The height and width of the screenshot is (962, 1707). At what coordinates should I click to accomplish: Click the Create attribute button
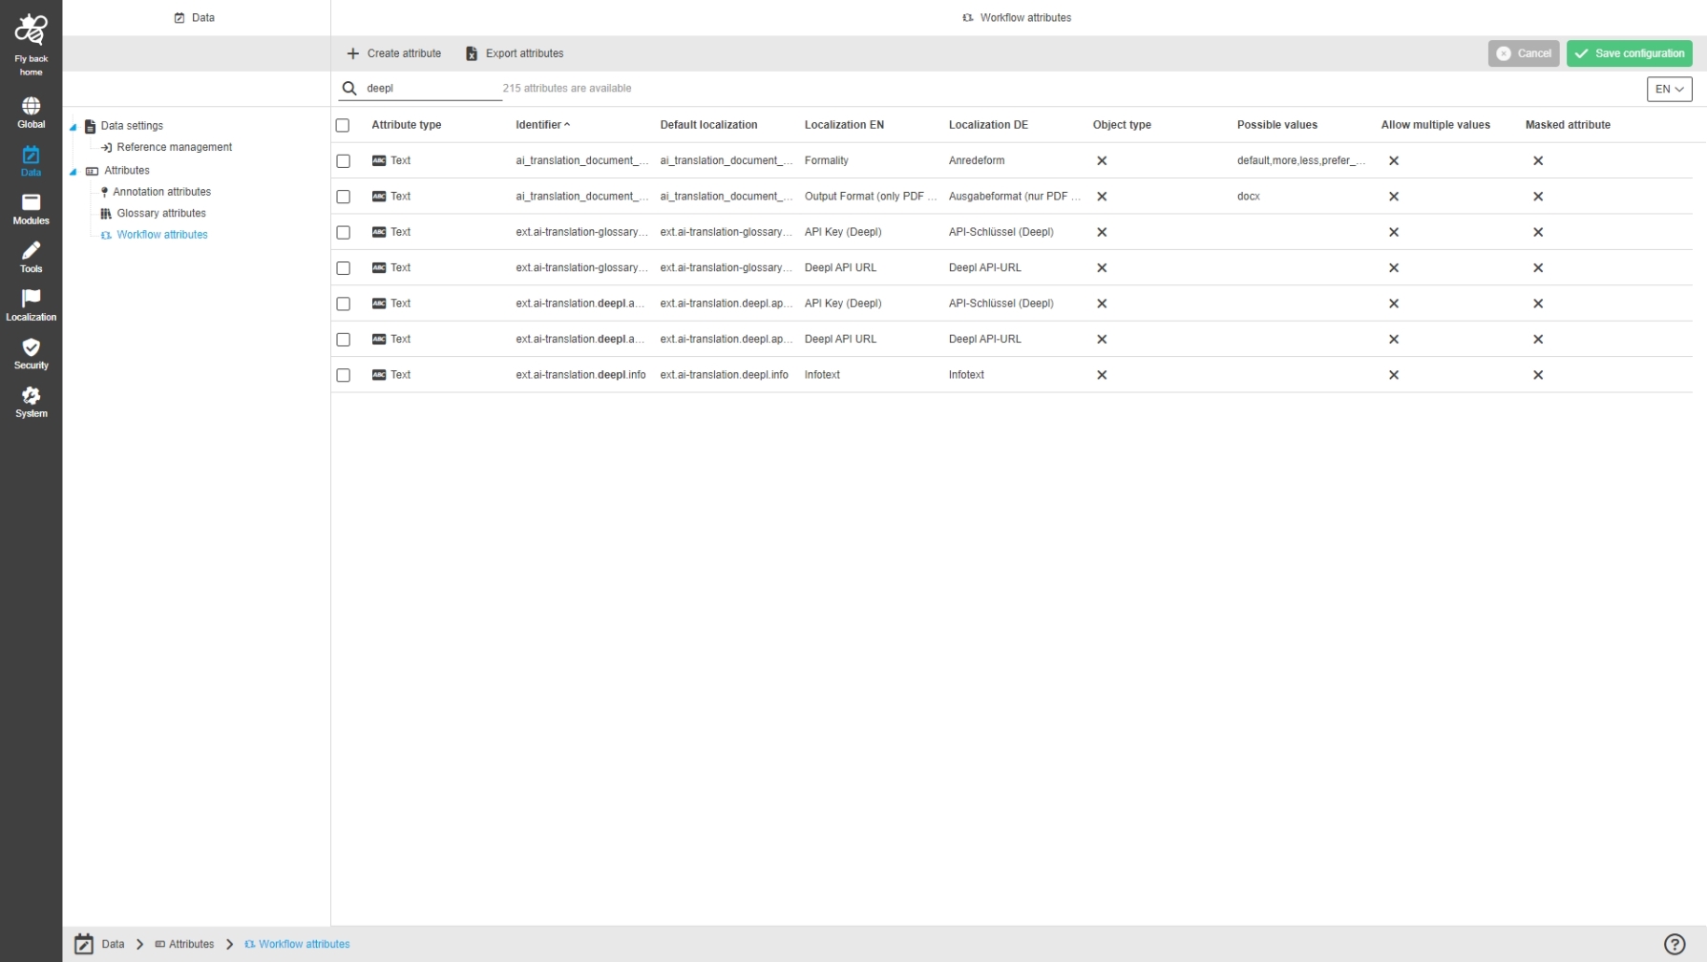[394, 53]
